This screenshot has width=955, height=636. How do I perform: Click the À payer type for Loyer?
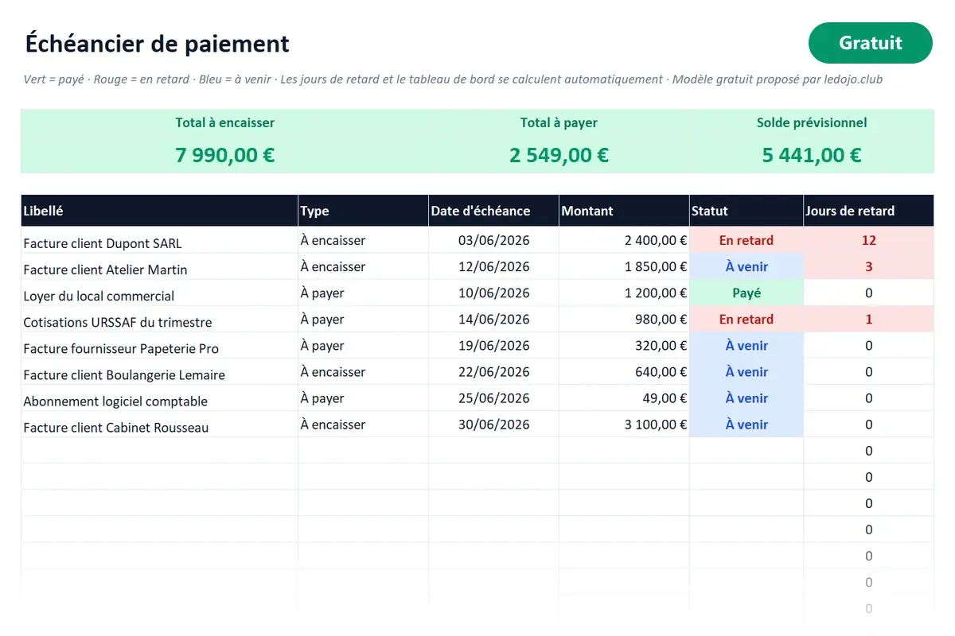(363, 293)
